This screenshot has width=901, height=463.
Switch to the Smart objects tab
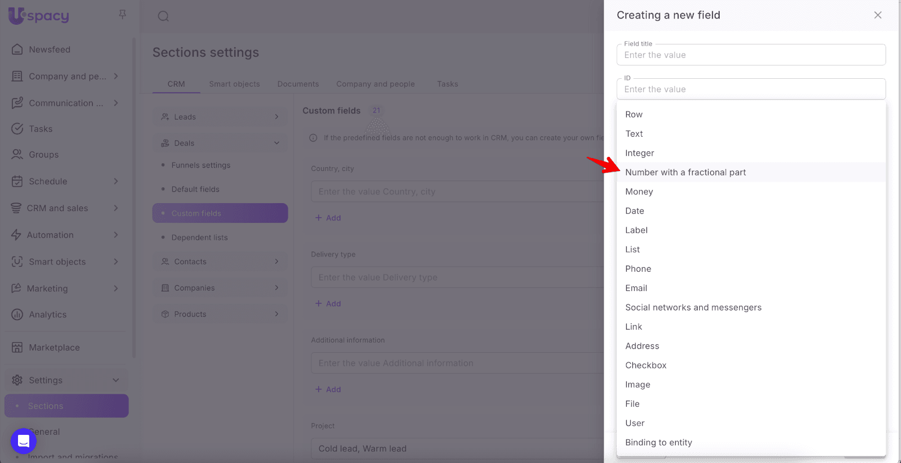[x=234, y=84]
